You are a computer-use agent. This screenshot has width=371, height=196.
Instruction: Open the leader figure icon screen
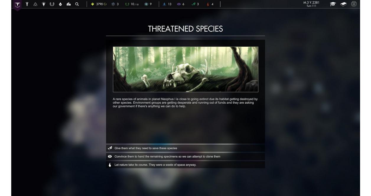click(x=27, y=4)
